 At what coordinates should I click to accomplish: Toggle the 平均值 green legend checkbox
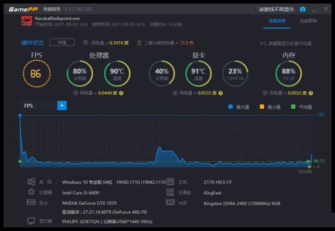[x=293, y=107]
